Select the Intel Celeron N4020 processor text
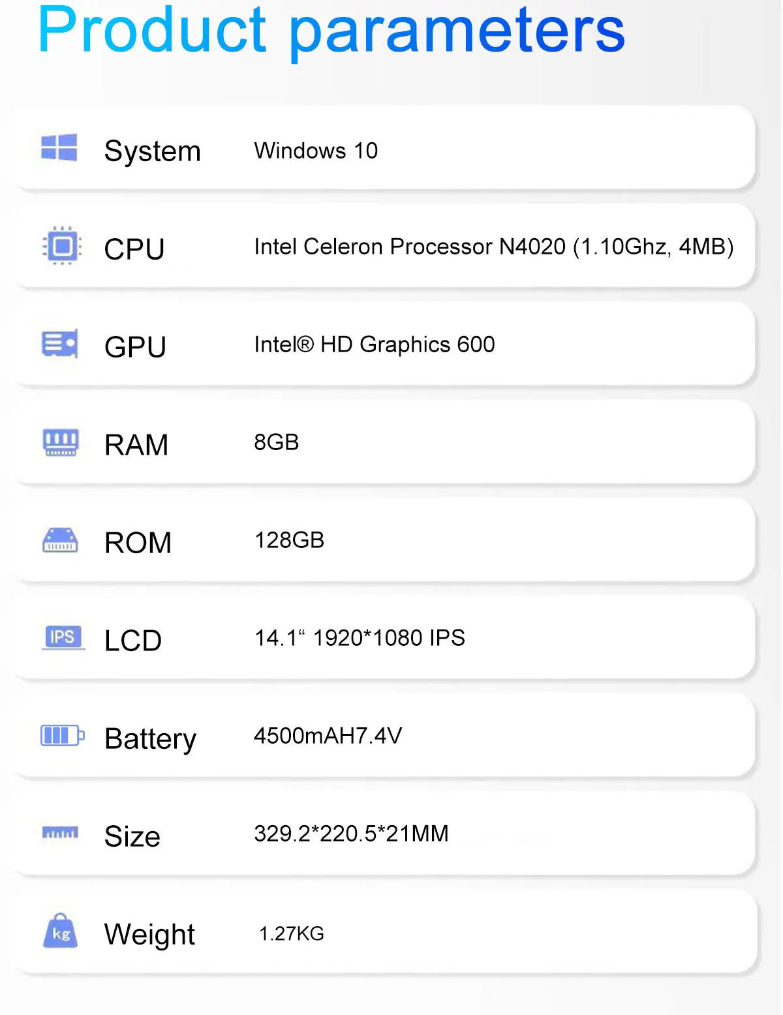Viewport: 783px width, 1015px height. click(494, 247)
